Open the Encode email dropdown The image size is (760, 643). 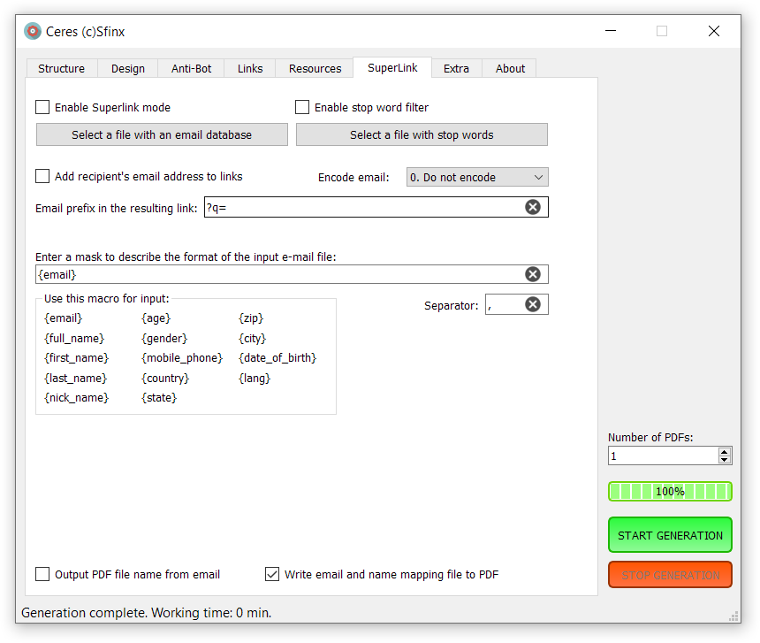(x=477, y=177)
